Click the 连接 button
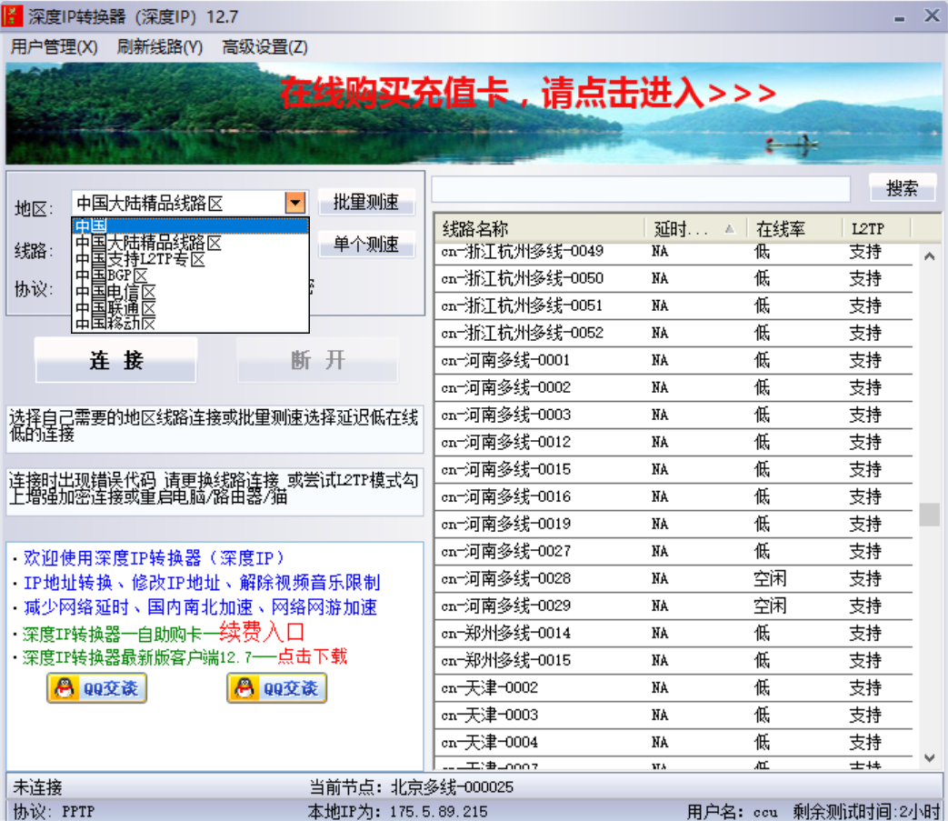Viewport: 948px width, 821px height. tap(116, 360)
